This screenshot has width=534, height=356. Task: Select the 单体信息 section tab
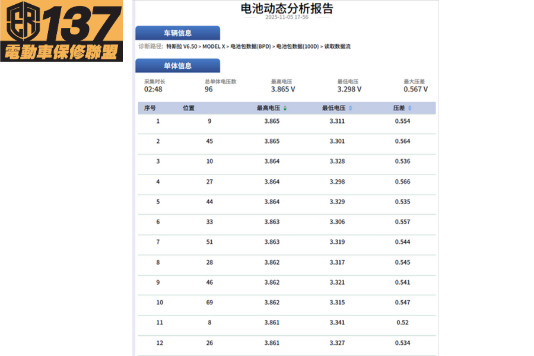[x=177, y=66]
